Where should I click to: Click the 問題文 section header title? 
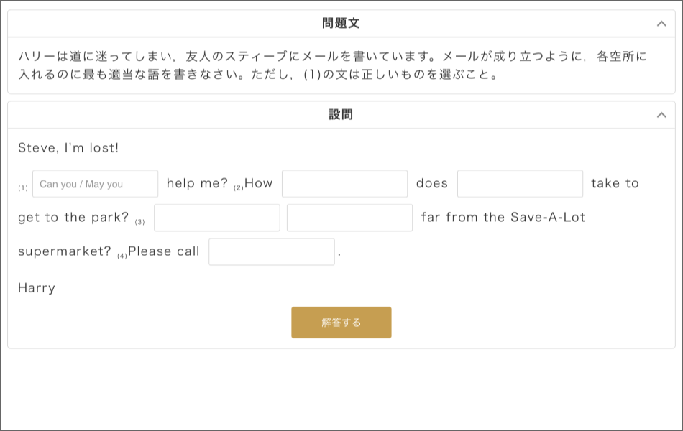click(341, 24)
